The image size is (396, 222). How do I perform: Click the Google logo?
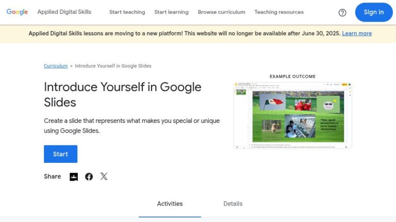point(17,12)
